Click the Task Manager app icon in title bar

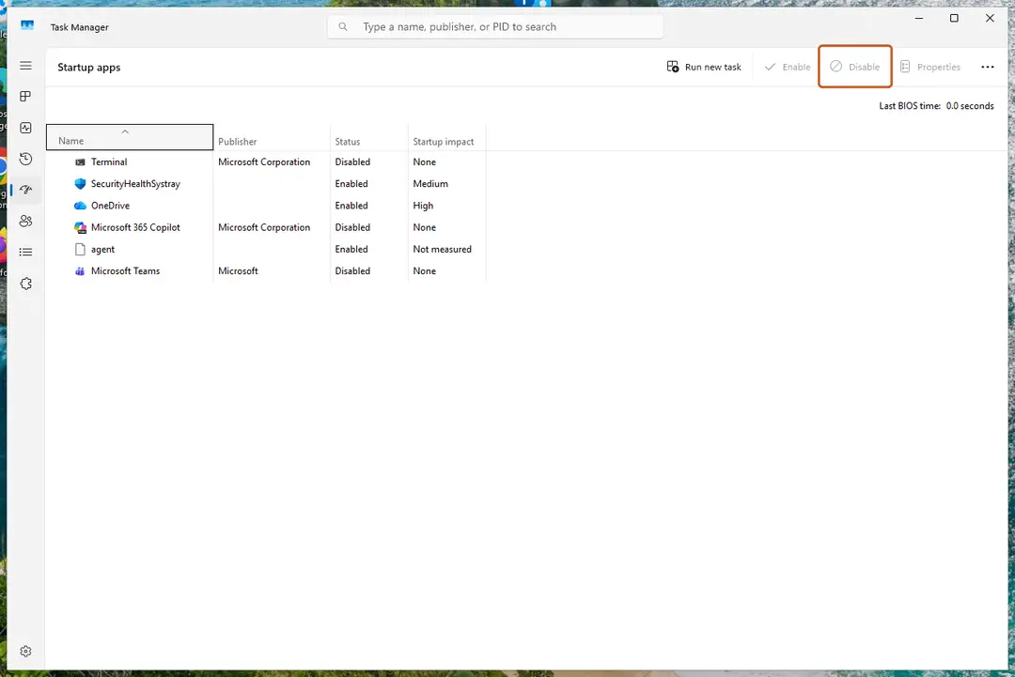click(x=27, y=26)
